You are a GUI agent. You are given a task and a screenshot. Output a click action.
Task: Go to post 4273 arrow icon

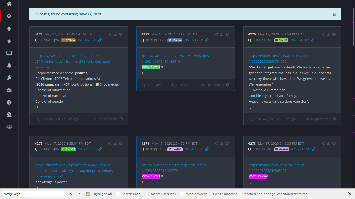(x=334, y=143)
